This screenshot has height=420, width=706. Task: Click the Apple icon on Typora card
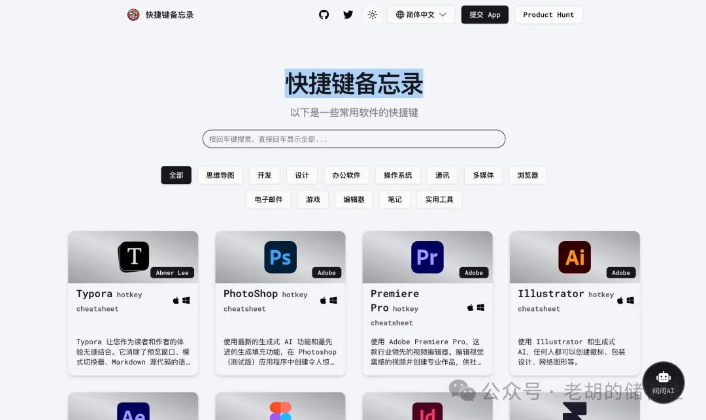(176, 300)
